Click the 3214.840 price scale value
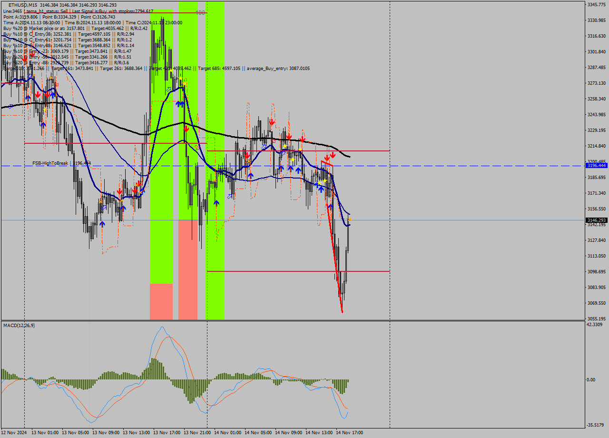The height and width of the screenshot is (438, 609). pyautogui.click(x=596, y=146)
